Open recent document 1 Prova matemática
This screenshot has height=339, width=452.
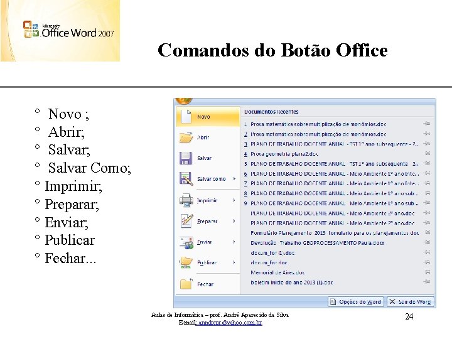click(x=318, y=124)
